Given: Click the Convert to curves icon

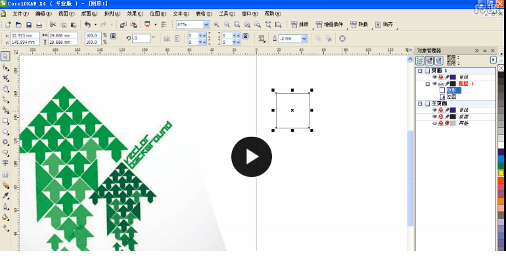Looking at the screenshot, I should [x=342, y=39].
